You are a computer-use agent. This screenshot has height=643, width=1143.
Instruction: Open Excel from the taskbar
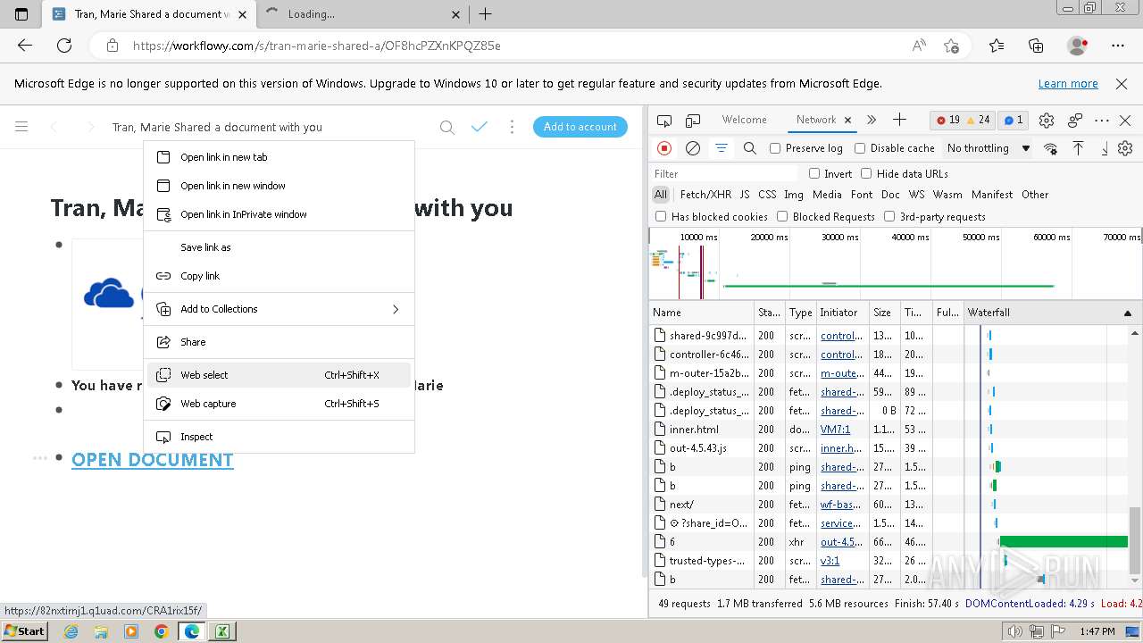point(222,631)
